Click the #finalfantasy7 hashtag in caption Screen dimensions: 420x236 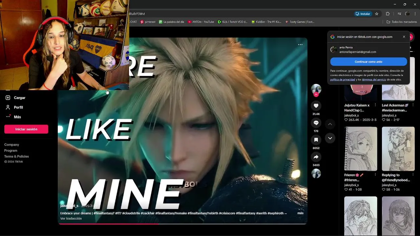point(104,213)
